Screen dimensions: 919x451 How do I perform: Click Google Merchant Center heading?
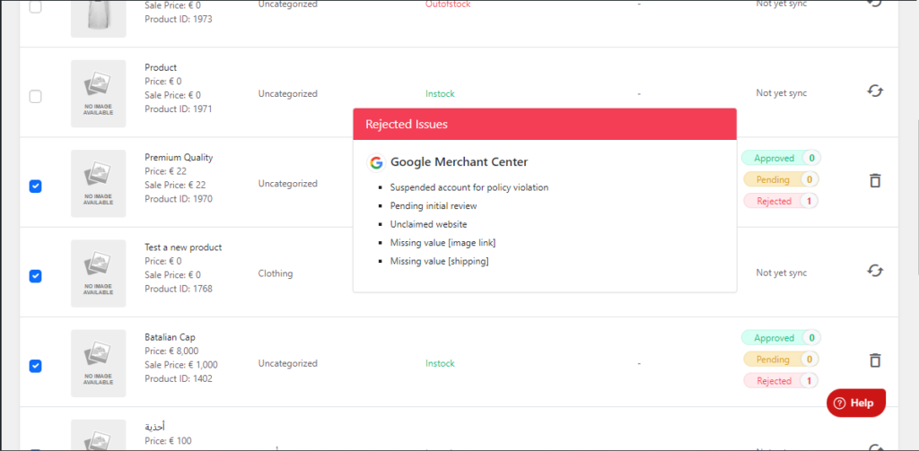(x=459, y=162)
